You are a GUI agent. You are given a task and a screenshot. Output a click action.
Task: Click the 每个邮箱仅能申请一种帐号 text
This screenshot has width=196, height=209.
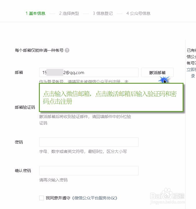point(39,50)
